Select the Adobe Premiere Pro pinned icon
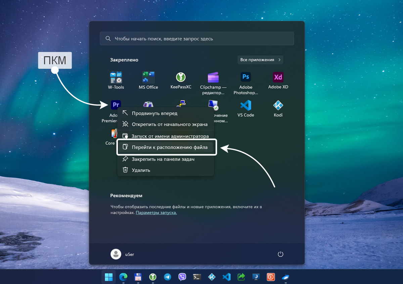This screenshot has width=403, height=284. pos(116,105)
